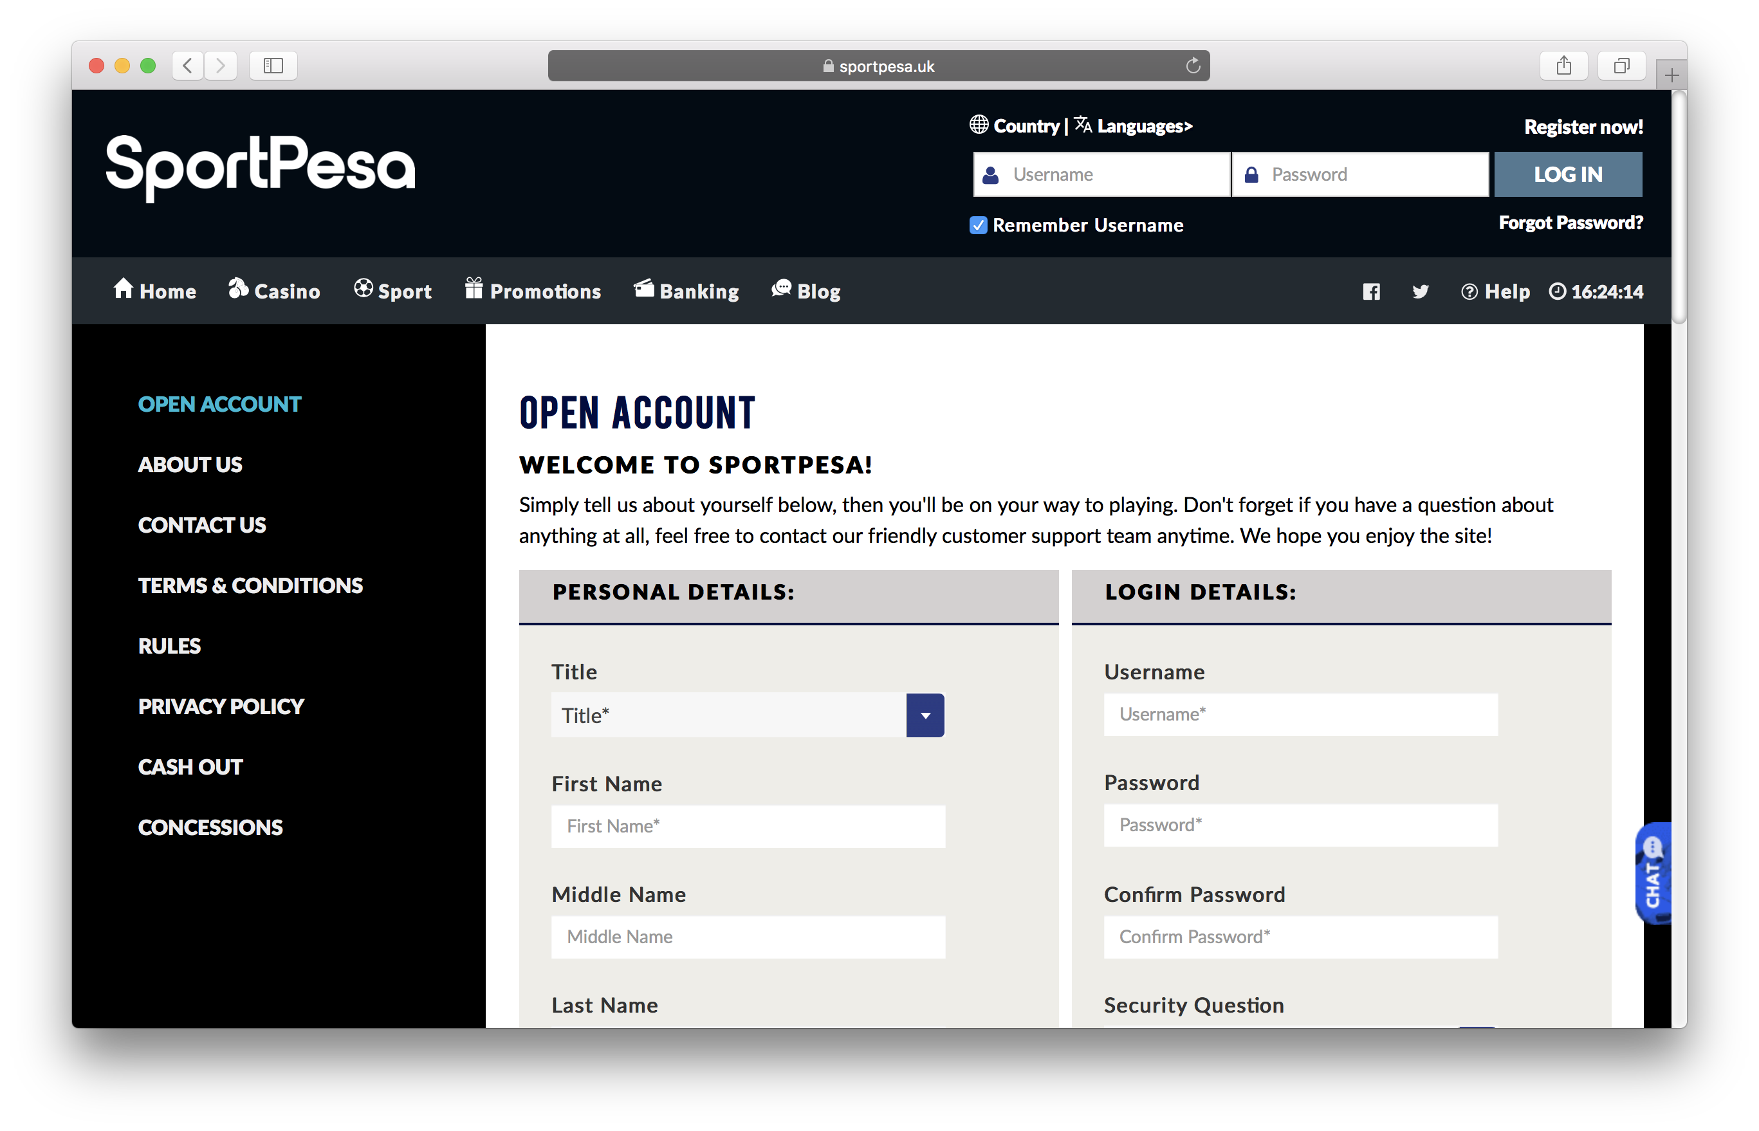Open the Twitter bird icon

click(x=1421, y=291)
